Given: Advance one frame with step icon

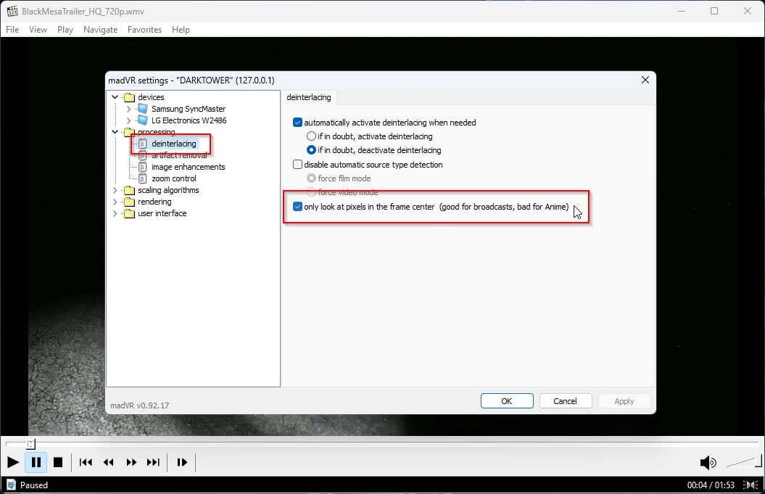Looking at the screenshot, I should tap(182, 462).
